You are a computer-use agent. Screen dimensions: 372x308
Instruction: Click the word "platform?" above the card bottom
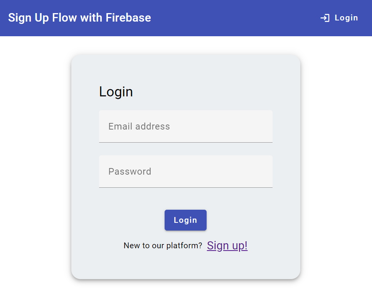184,246
